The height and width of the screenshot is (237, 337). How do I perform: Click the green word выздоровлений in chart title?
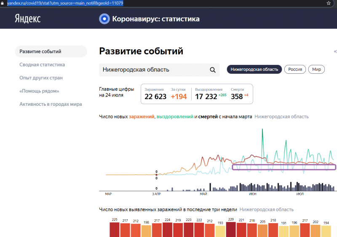pyautogui.click(x=175, y=116)
